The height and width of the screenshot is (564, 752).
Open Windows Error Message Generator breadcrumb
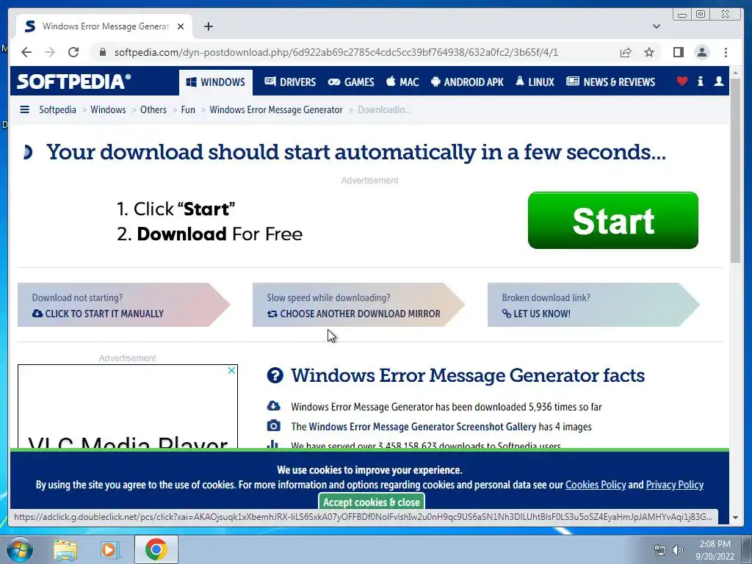coord(276,110)
